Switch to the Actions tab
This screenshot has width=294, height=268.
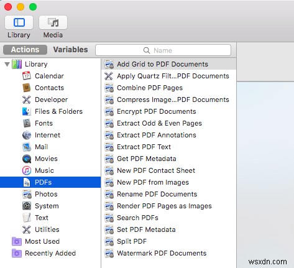click(25, 50)
